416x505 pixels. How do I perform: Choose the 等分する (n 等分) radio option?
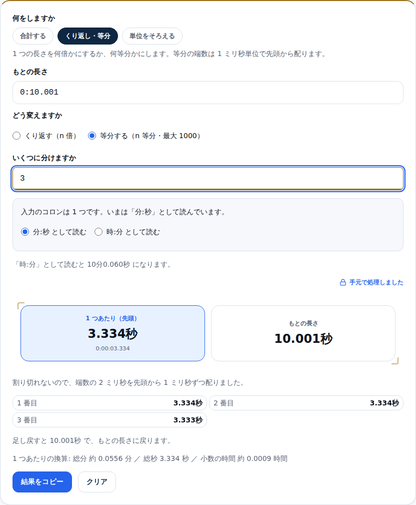92,136
